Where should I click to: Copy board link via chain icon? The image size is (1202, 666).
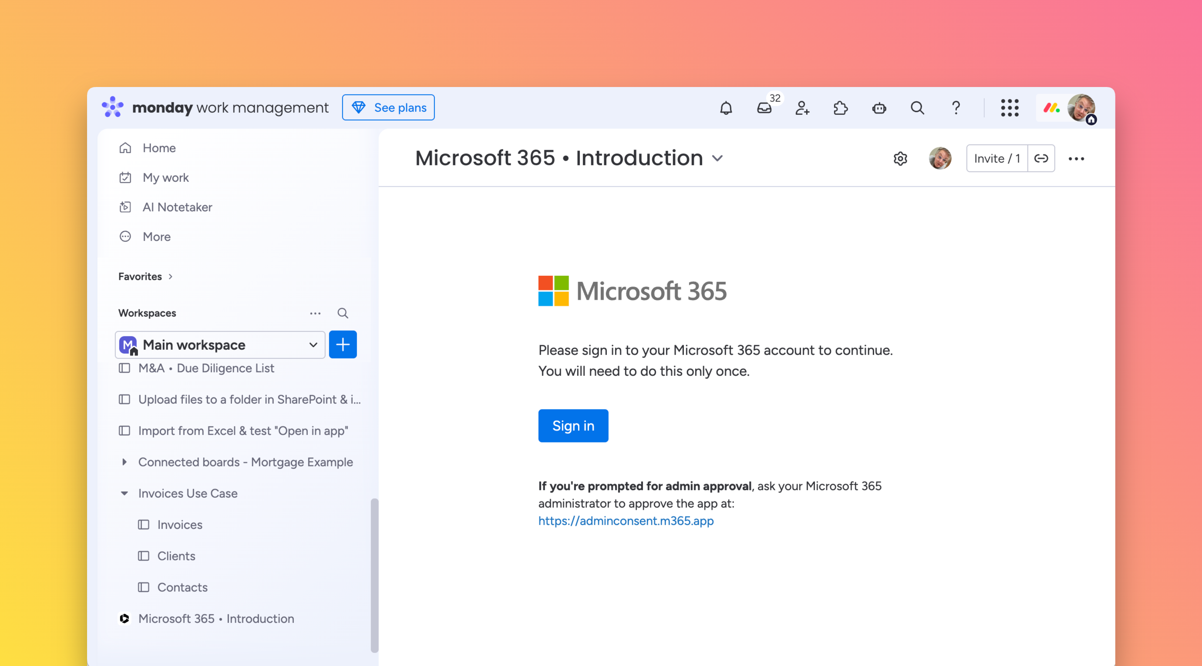coord(1041,159)
